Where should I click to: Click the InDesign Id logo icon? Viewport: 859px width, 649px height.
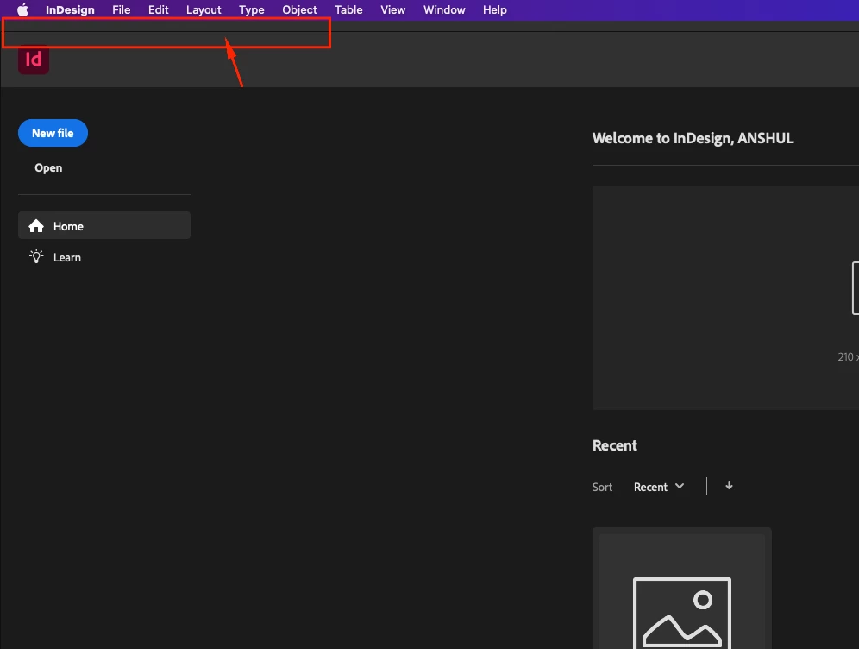(x=34, y=60)
